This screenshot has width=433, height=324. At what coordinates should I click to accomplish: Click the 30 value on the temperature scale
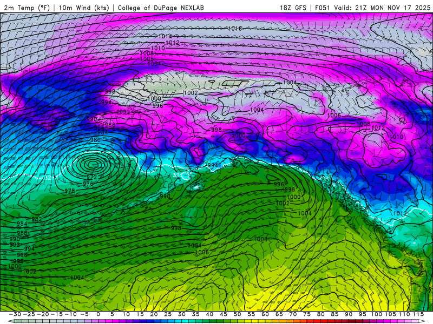pyautogui.click(x=181, y=314)
